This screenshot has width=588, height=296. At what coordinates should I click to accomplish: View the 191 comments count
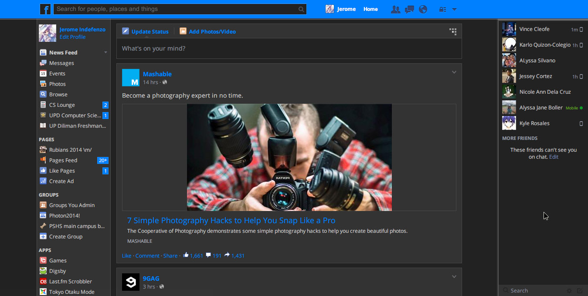214,256
